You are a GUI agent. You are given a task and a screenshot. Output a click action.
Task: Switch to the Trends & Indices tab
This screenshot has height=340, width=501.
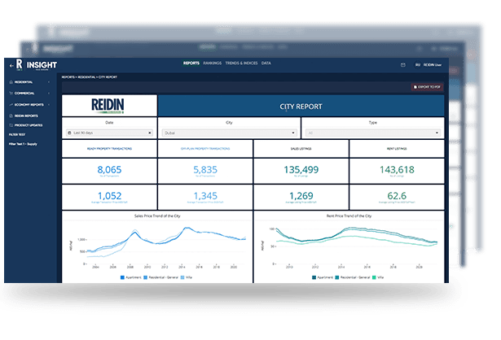pyautogui.click(x=241, y=63)
